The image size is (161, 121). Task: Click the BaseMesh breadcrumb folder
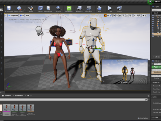19,95
